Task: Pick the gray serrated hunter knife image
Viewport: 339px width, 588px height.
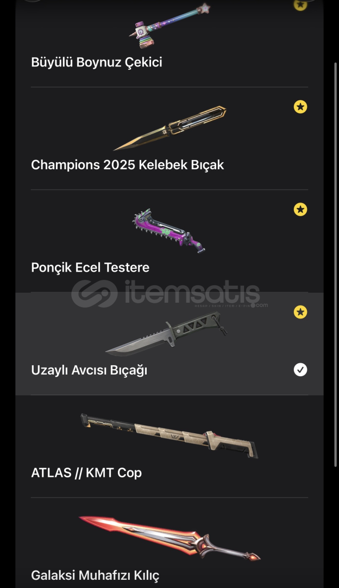Action: coord(166,334)
